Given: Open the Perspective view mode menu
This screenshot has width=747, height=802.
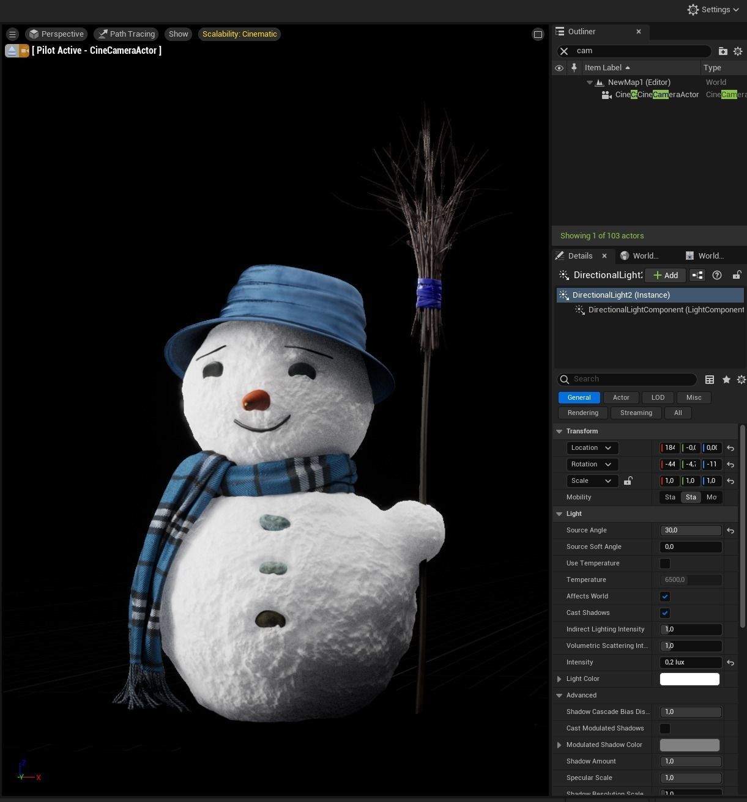Looking at the screenshot, I should click(x=56, y=34).
